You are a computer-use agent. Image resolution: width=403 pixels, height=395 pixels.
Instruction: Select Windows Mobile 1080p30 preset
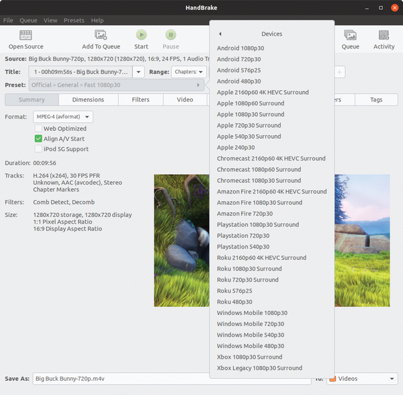point(272,313)
